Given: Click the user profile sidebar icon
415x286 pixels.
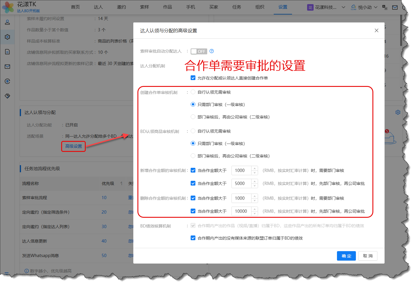Looking at the screenshot, I should click(x=7, y=22).
